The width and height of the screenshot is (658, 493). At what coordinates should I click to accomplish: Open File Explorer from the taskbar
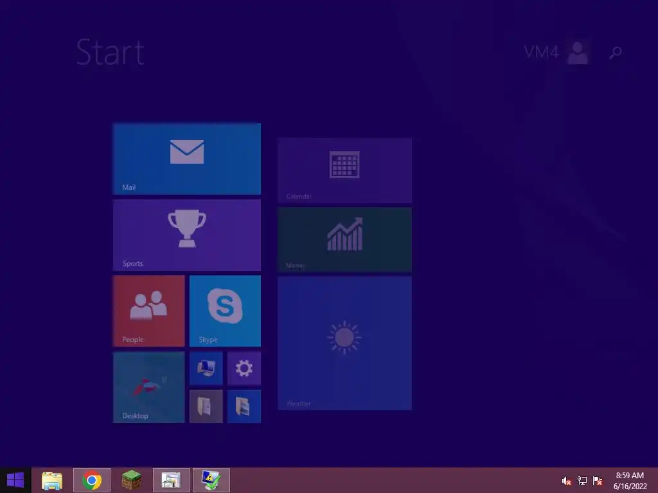point(52,480)
